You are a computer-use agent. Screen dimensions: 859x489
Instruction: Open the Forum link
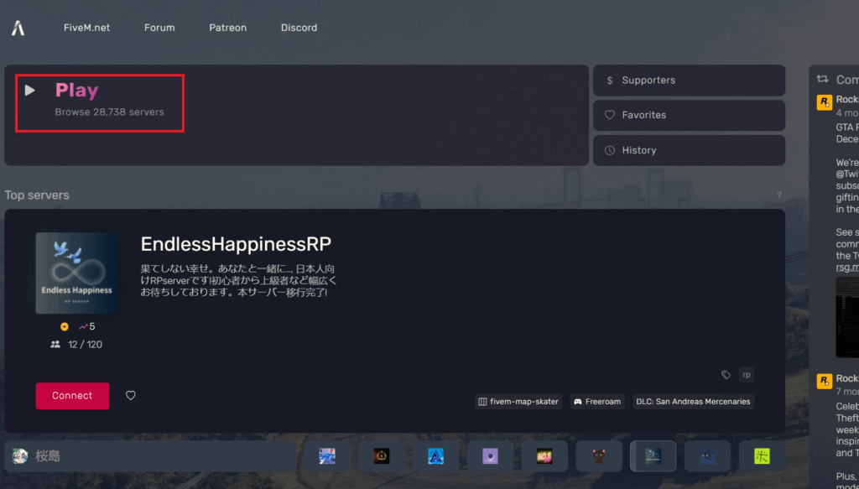tap(159, 28)
